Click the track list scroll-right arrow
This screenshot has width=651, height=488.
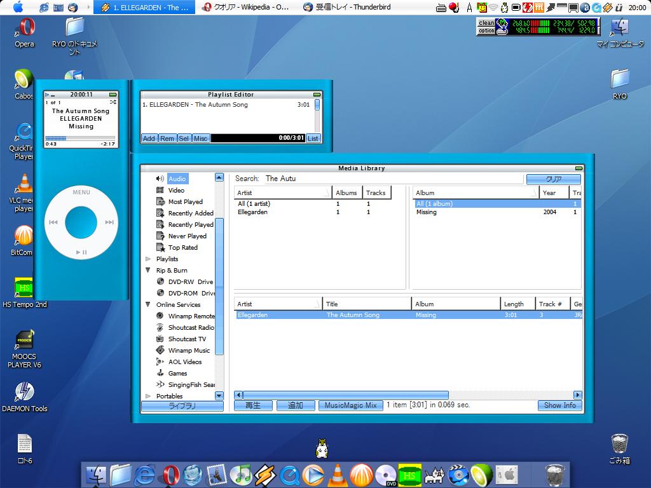[577, 395]
